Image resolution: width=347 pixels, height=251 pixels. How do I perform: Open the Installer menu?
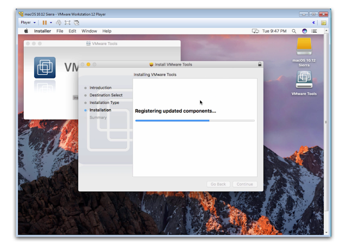[42, 31]
